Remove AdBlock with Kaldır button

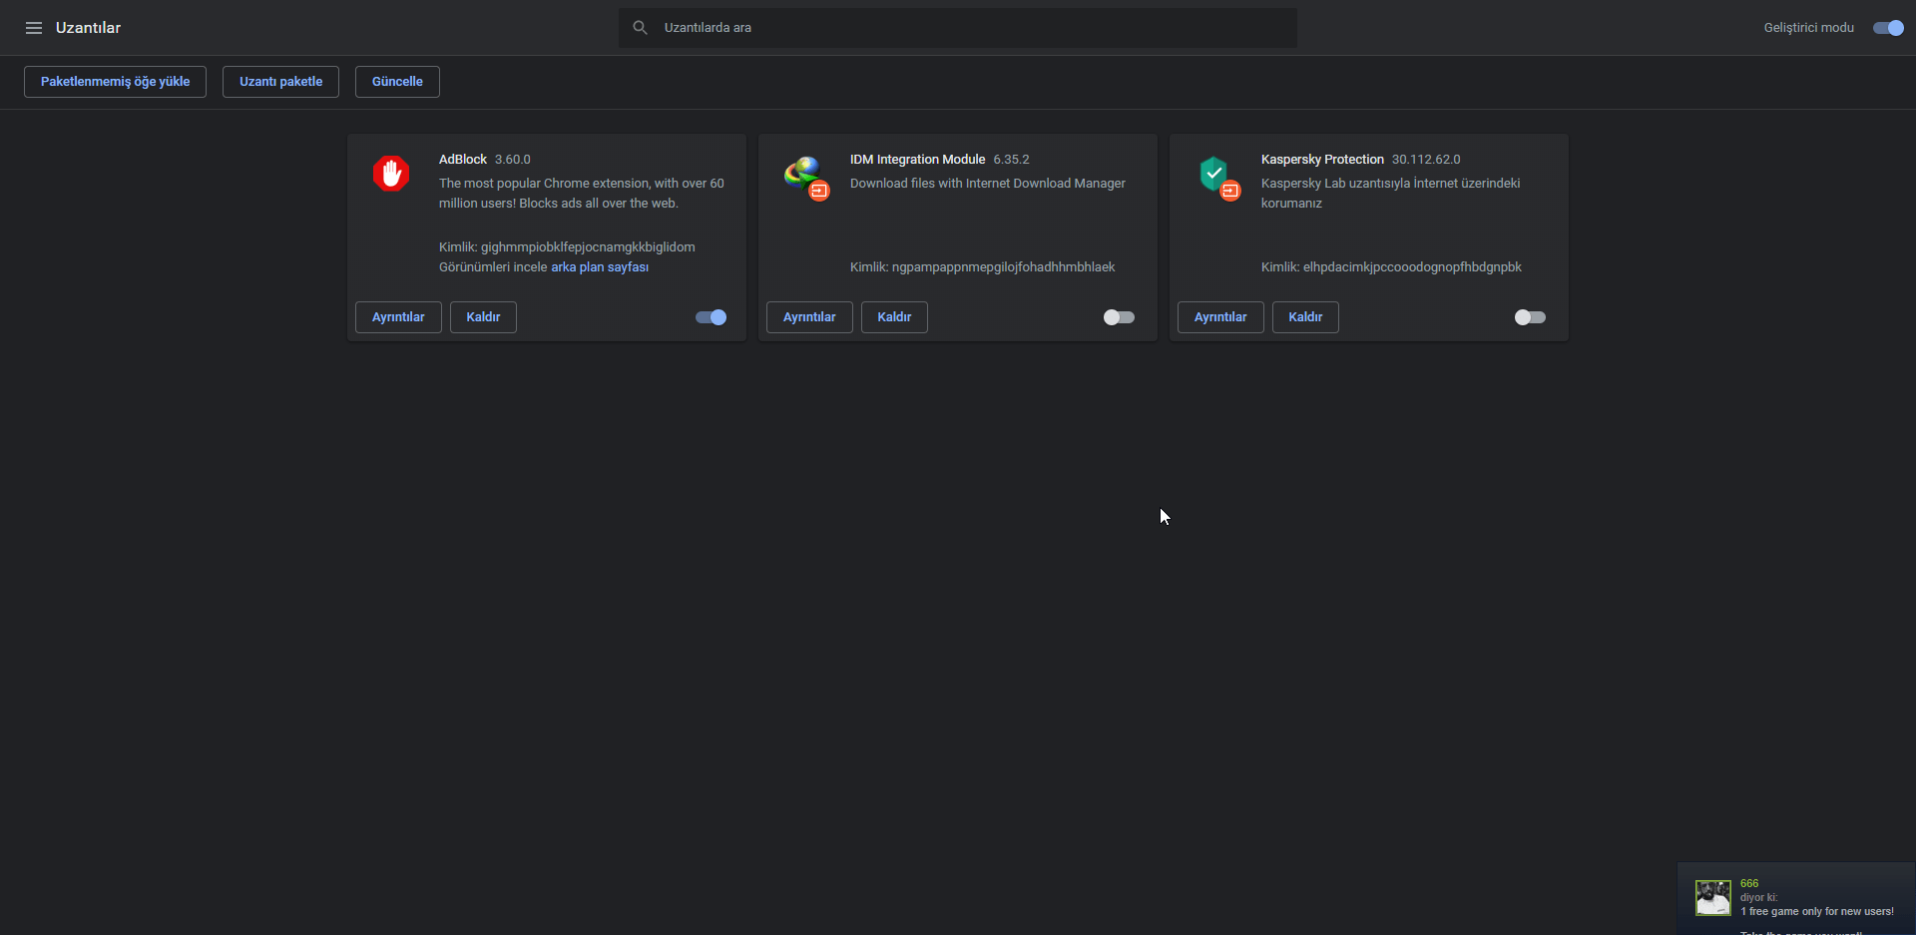483,317
